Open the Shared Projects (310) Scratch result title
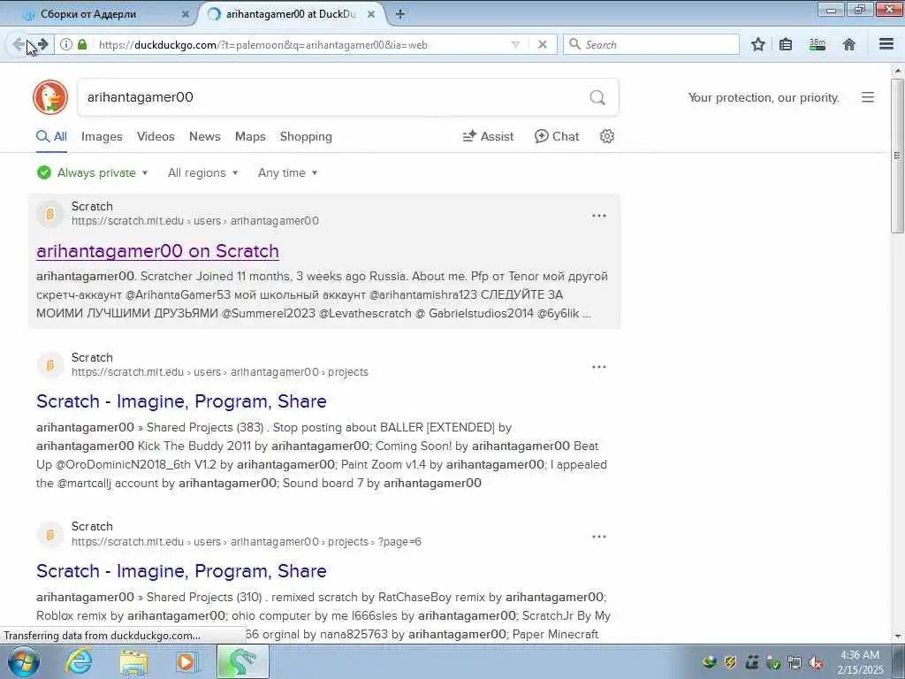 tap(181, 571)
